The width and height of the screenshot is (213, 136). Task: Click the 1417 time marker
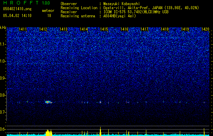145,29
